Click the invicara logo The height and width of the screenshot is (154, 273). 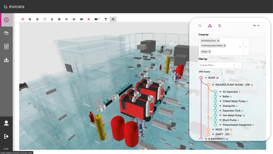[14, 6]
